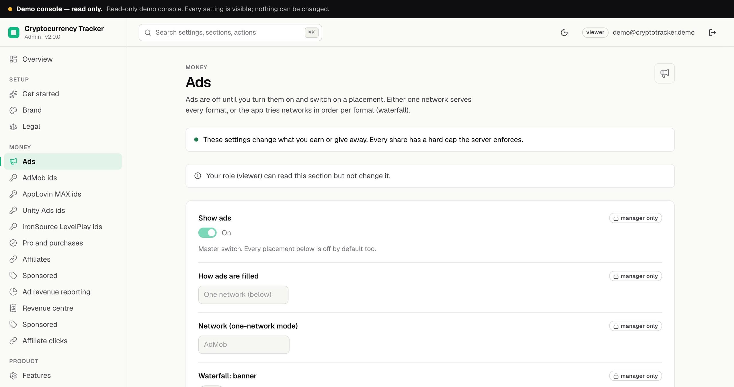Click the key icon beside Unity Ads ids
Image resolution: width=734 pixels, height=387 pixels.
tap(13, 211)
